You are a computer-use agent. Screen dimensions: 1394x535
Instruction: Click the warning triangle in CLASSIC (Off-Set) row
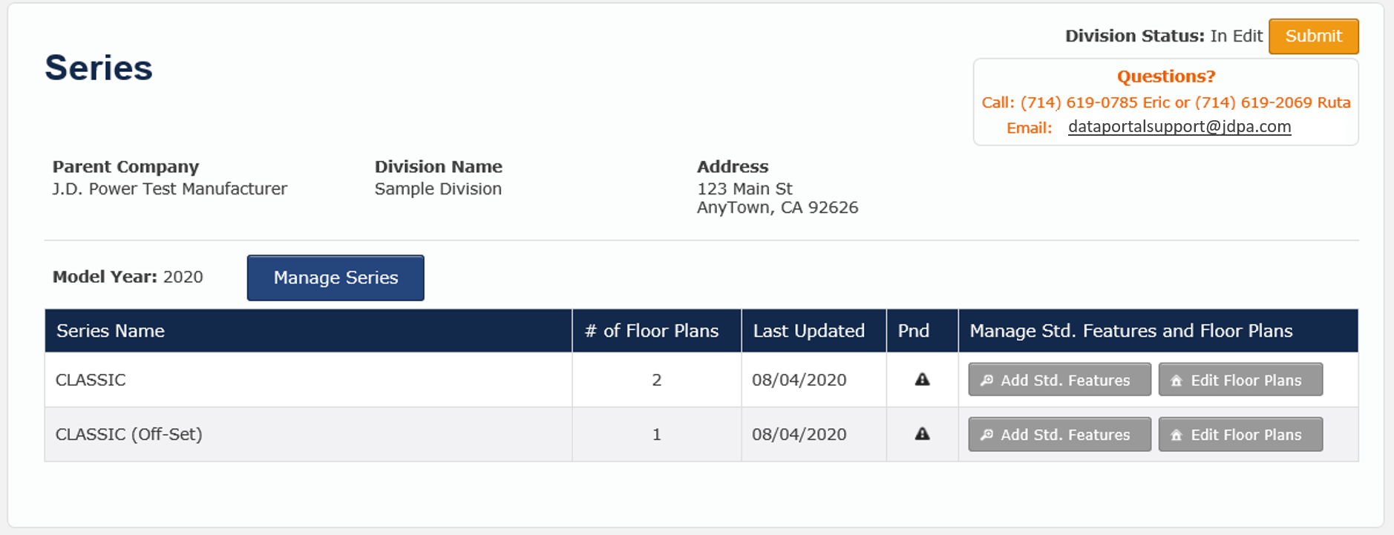point(922,434)
